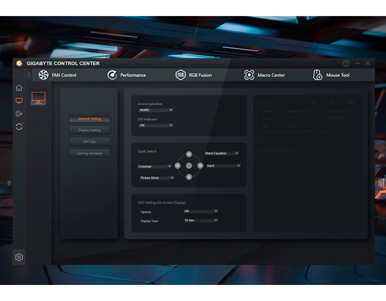Click the 'Opacity' label
386x301 pixels.
tap(146, 212)
